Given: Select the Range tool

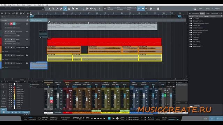Looking at the screenshot, I should point(53,9).
